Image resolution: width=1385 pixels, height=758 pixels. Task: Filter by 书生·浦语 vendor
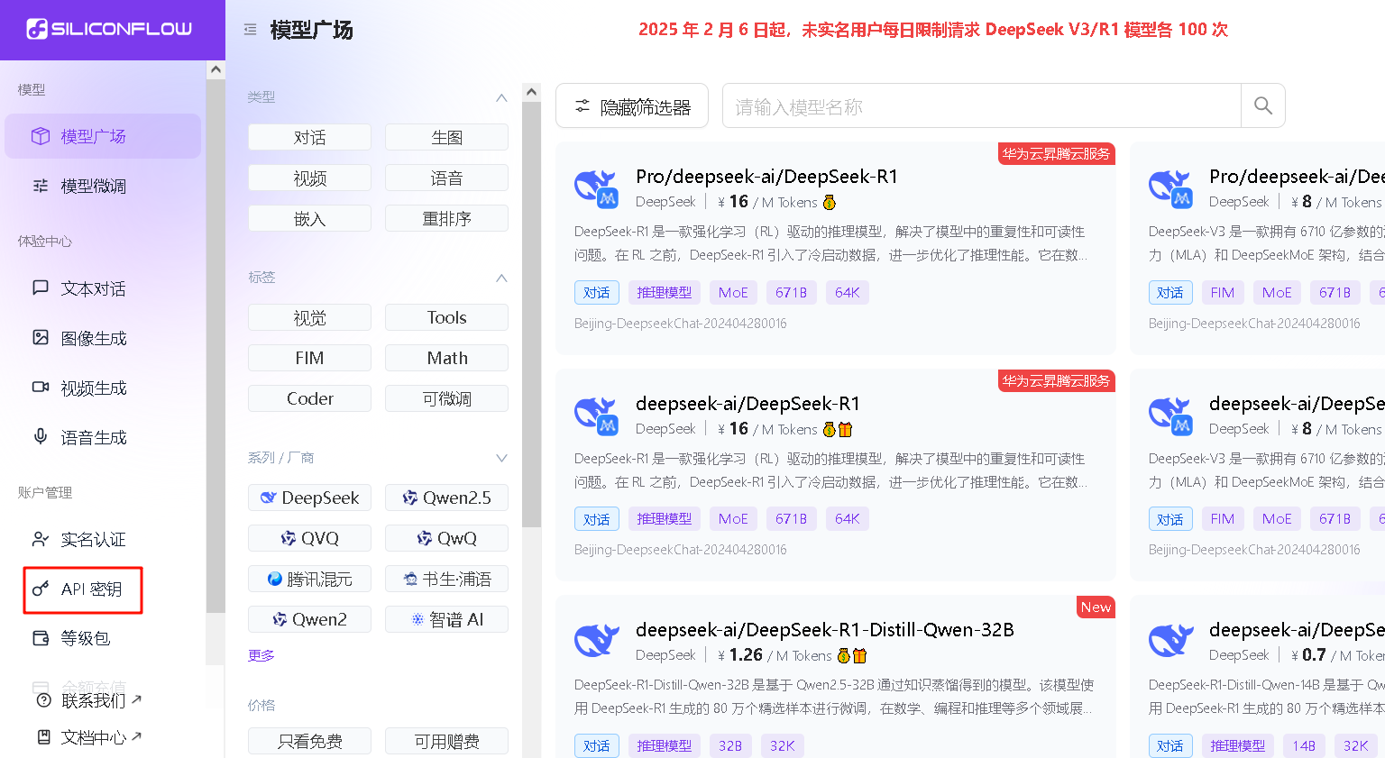[x=446, y=579]
